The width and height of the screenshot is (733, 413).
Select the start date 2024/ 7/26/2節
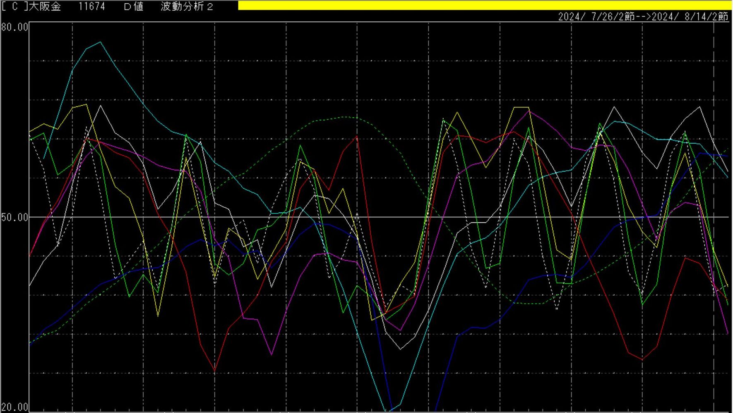coord(596,17)
